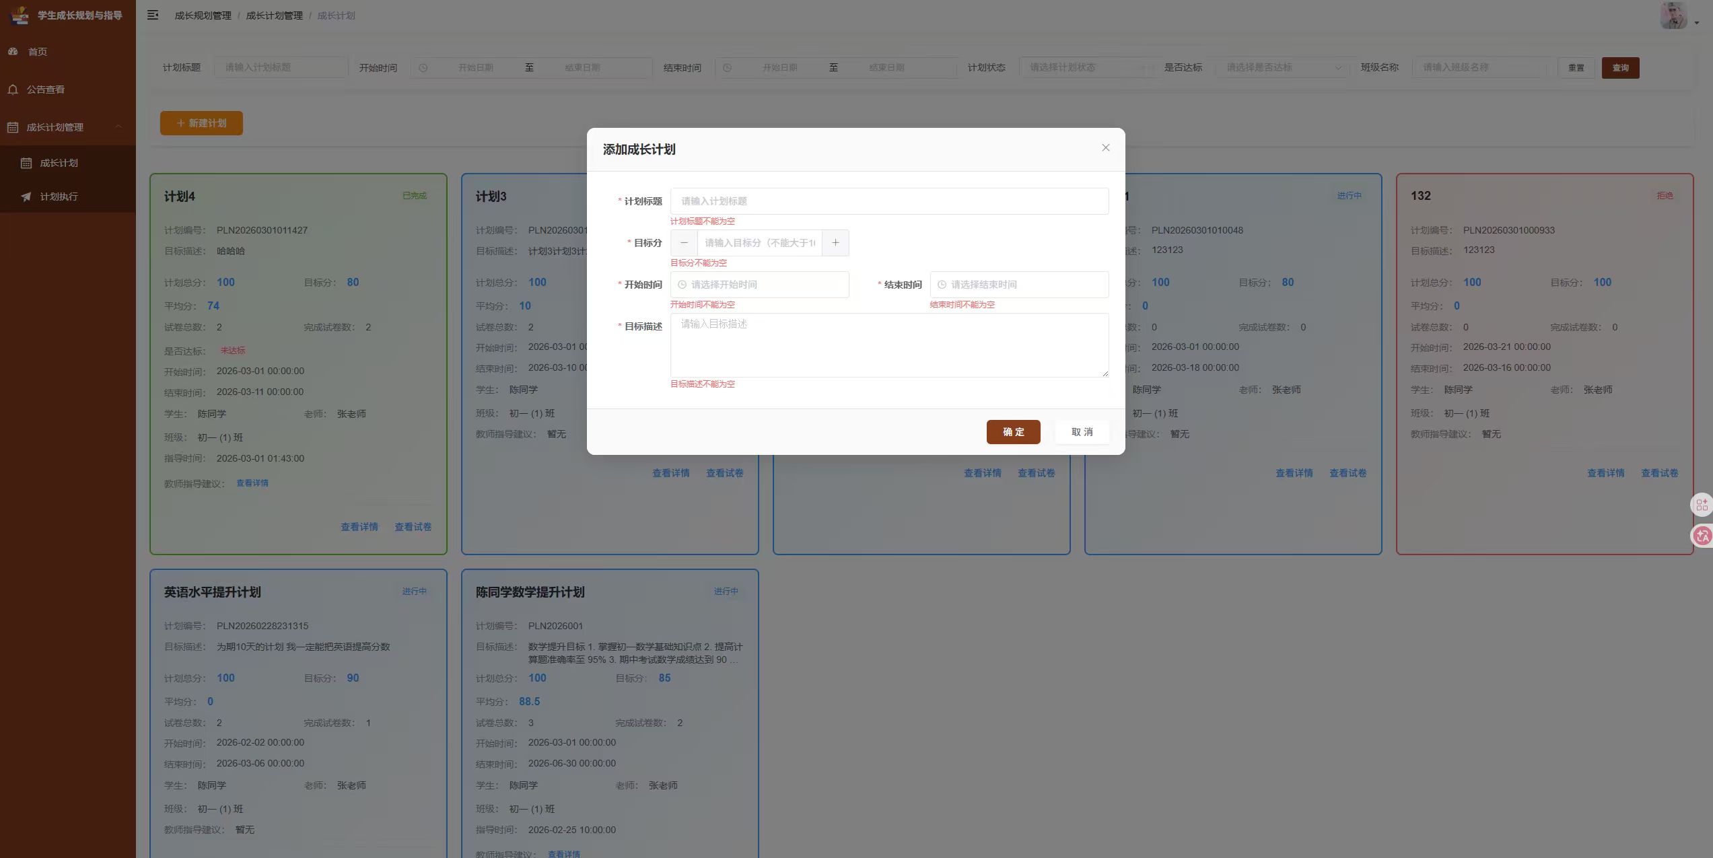
Task: Click the 成长计划管理 calendar icon
Action: point(13,127)
